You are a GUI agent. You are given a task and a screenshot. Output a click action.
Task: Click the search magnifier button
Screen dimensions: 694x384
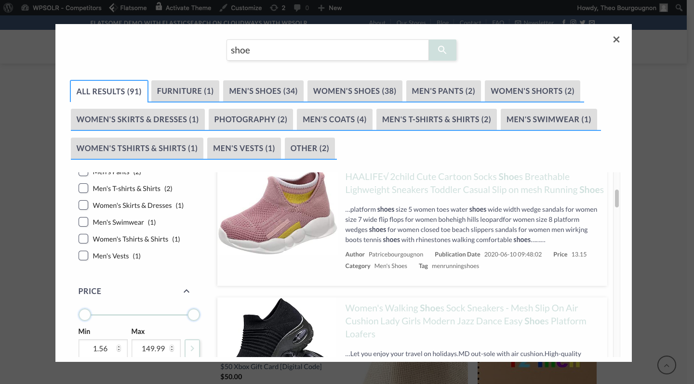pyautogui.click(x=442, y=50)
